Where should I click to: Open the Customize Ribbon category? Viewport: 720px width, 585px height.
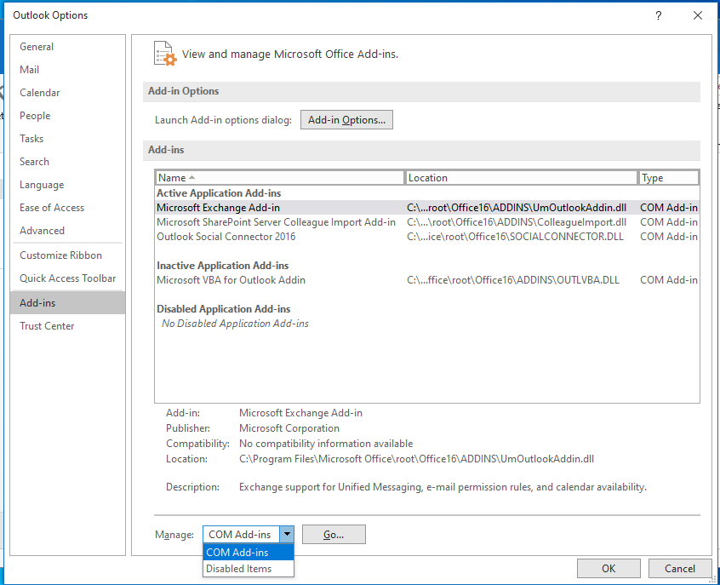[67, 255]
